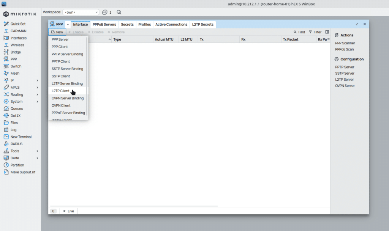Open CAPsMAN in the sidebar

(x=18, y=31)
